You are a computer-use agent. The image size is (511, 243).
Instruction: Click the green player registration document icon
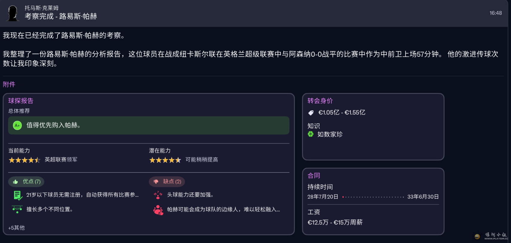(x=17, y=195)
